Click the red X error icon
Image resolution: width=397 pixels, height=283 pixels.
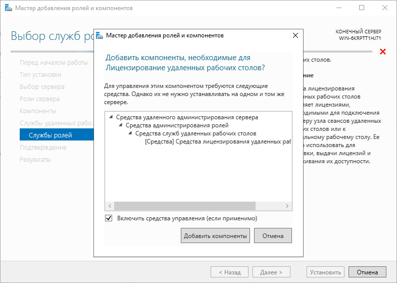383,52
